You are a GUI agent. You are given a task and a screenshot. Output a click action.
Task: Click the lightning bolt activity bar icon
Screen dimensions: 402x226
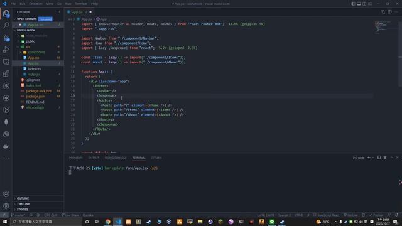[x=6, y=98]
